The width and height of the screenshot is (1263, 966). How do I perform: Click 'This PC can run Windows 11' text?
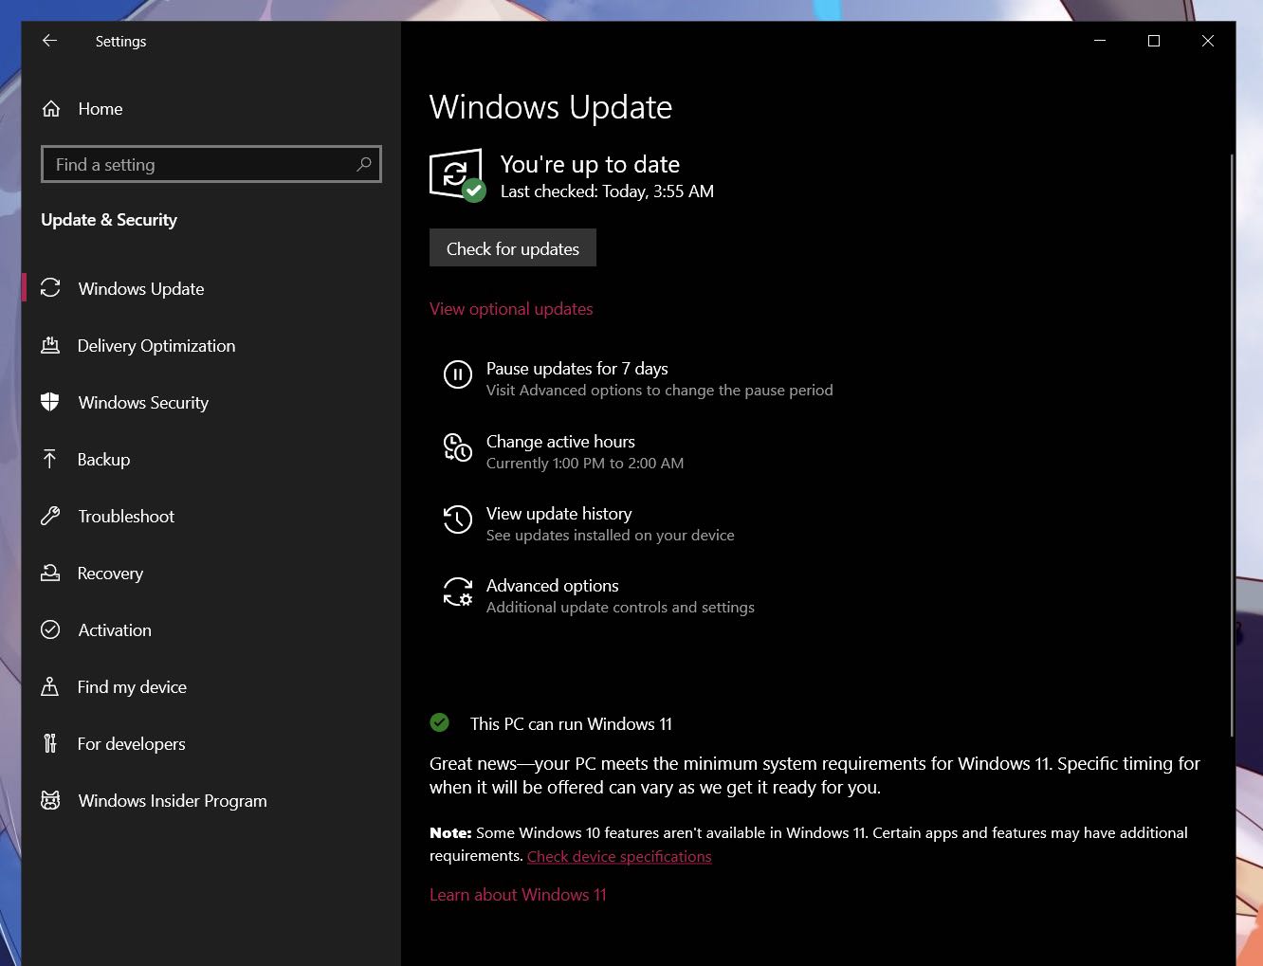(x=571, y=724)
